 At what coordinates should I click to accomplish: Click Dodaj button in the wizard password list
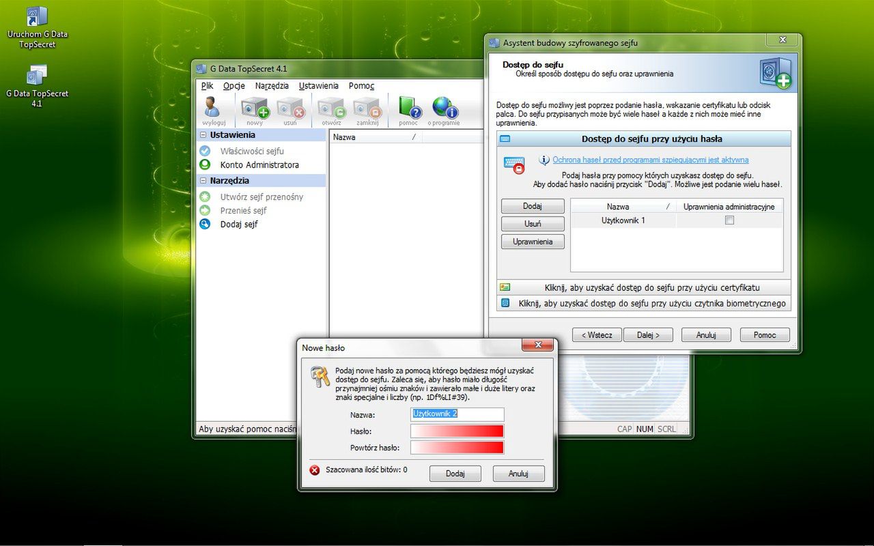(533, 206)
